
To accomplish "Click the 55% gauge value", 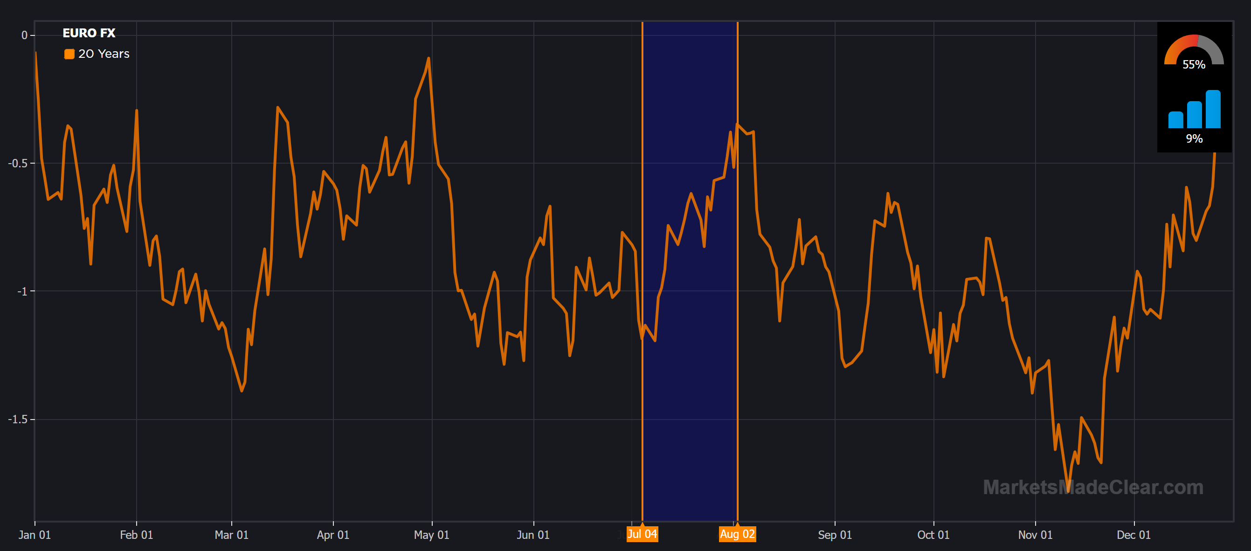I will (1194, 65).
